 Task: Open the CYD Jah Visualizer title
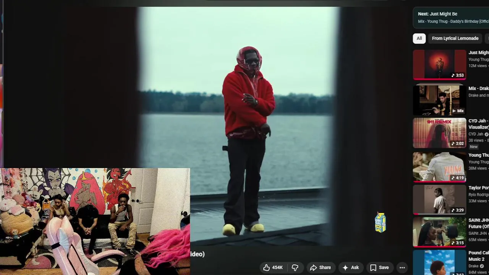tap(479, 124)
